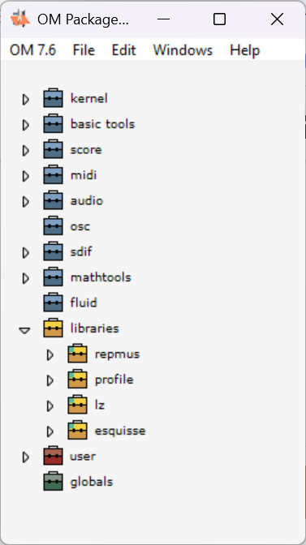Maximize the OM Package window
The width and height of the screenshot is (306, 545).
[219, 19]
